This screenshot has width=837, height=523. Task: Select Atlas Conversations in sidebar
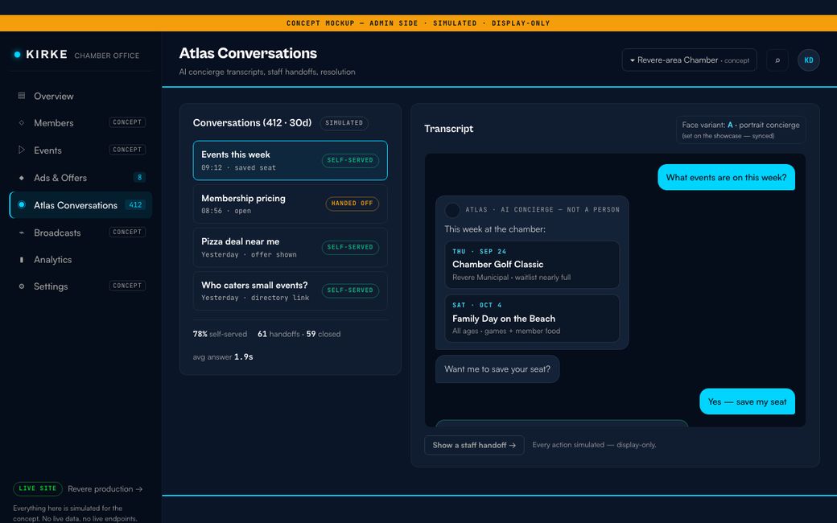click(80, 205)
